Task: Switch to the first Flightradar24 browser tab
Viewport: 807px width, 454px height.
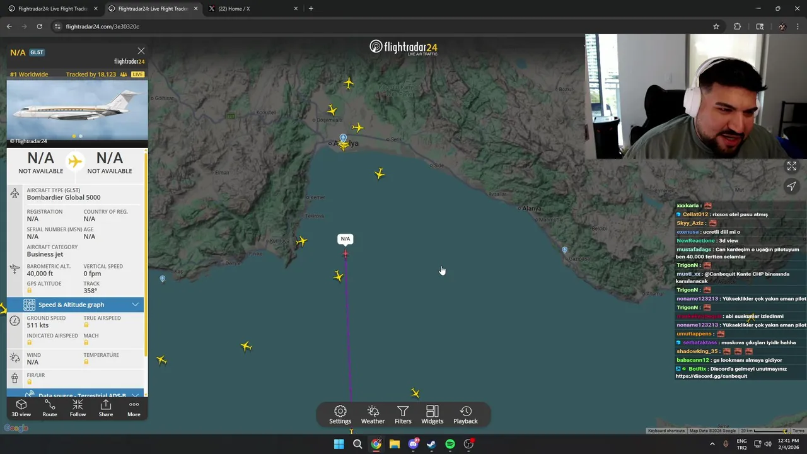Action: click(52, 9)
